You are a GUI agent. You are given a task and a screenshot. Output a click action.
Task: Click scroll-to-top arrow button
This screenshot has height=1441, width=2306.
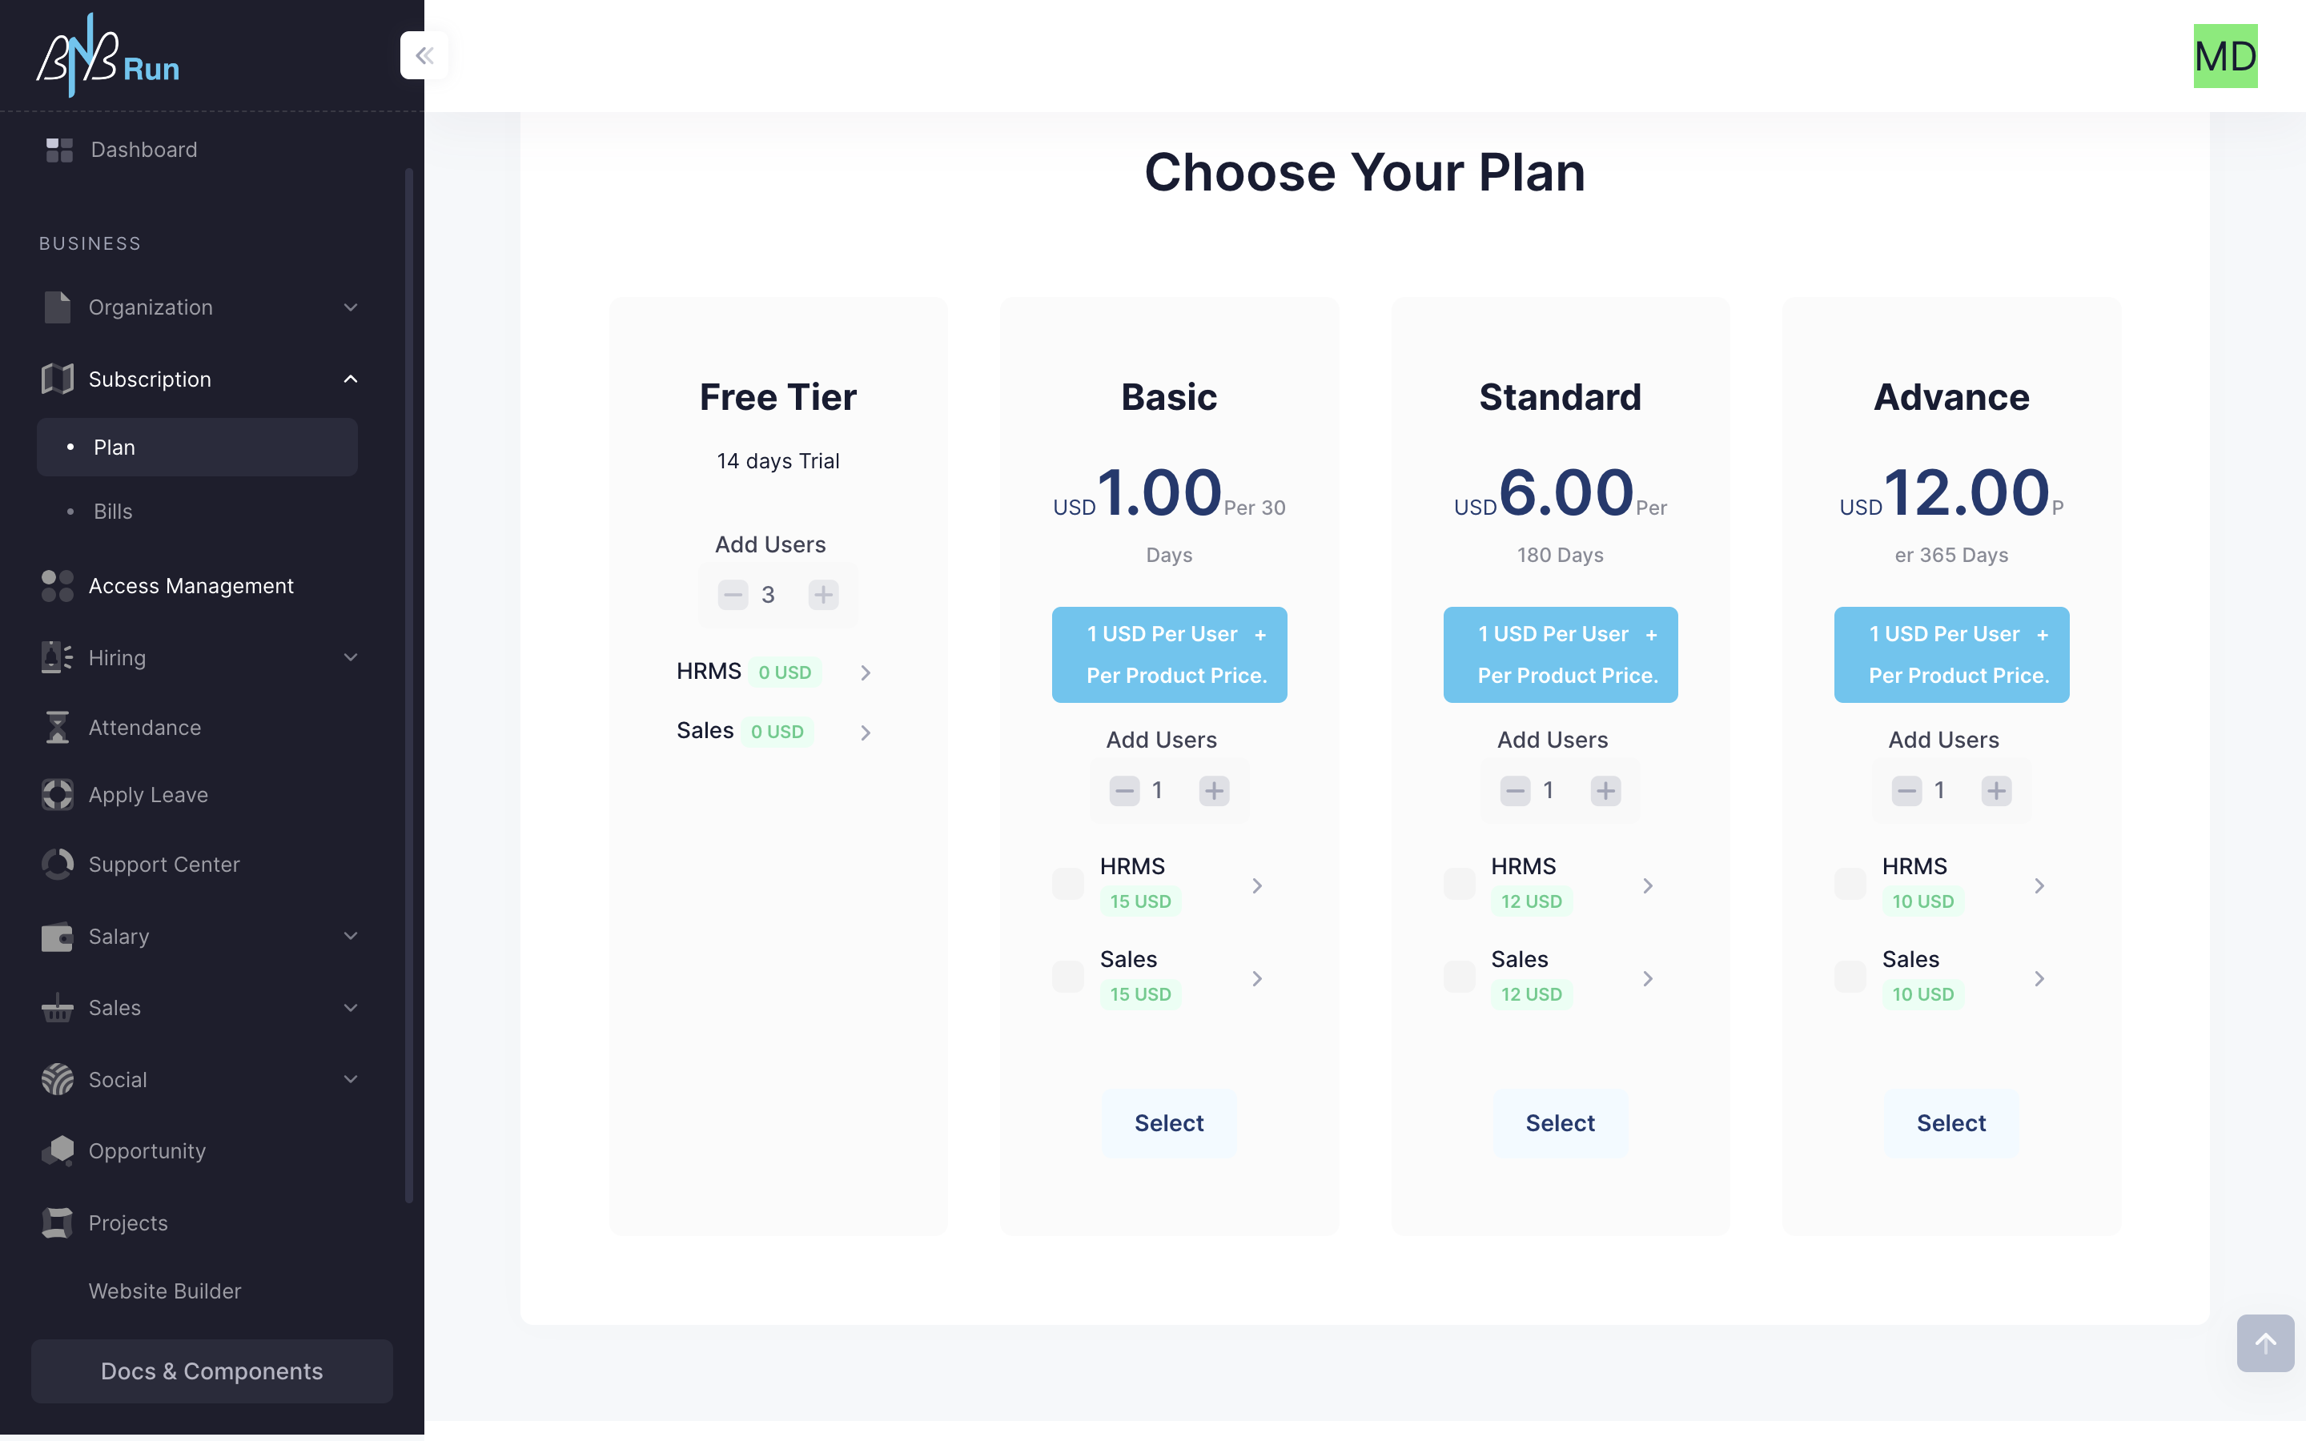2265,1343
